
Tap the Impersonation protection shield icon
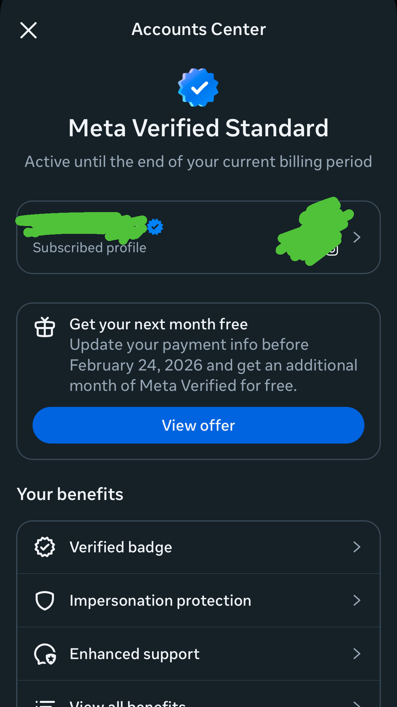point(45,601)
